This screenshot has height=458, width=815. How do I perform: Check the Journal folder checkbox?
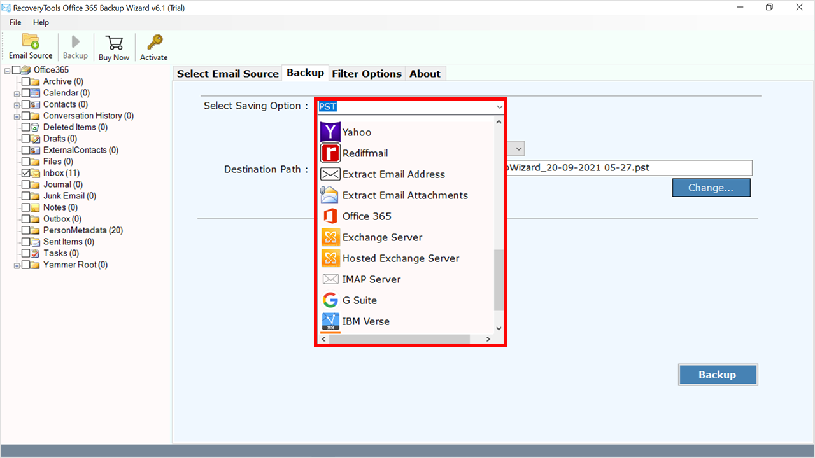point(25,184)
